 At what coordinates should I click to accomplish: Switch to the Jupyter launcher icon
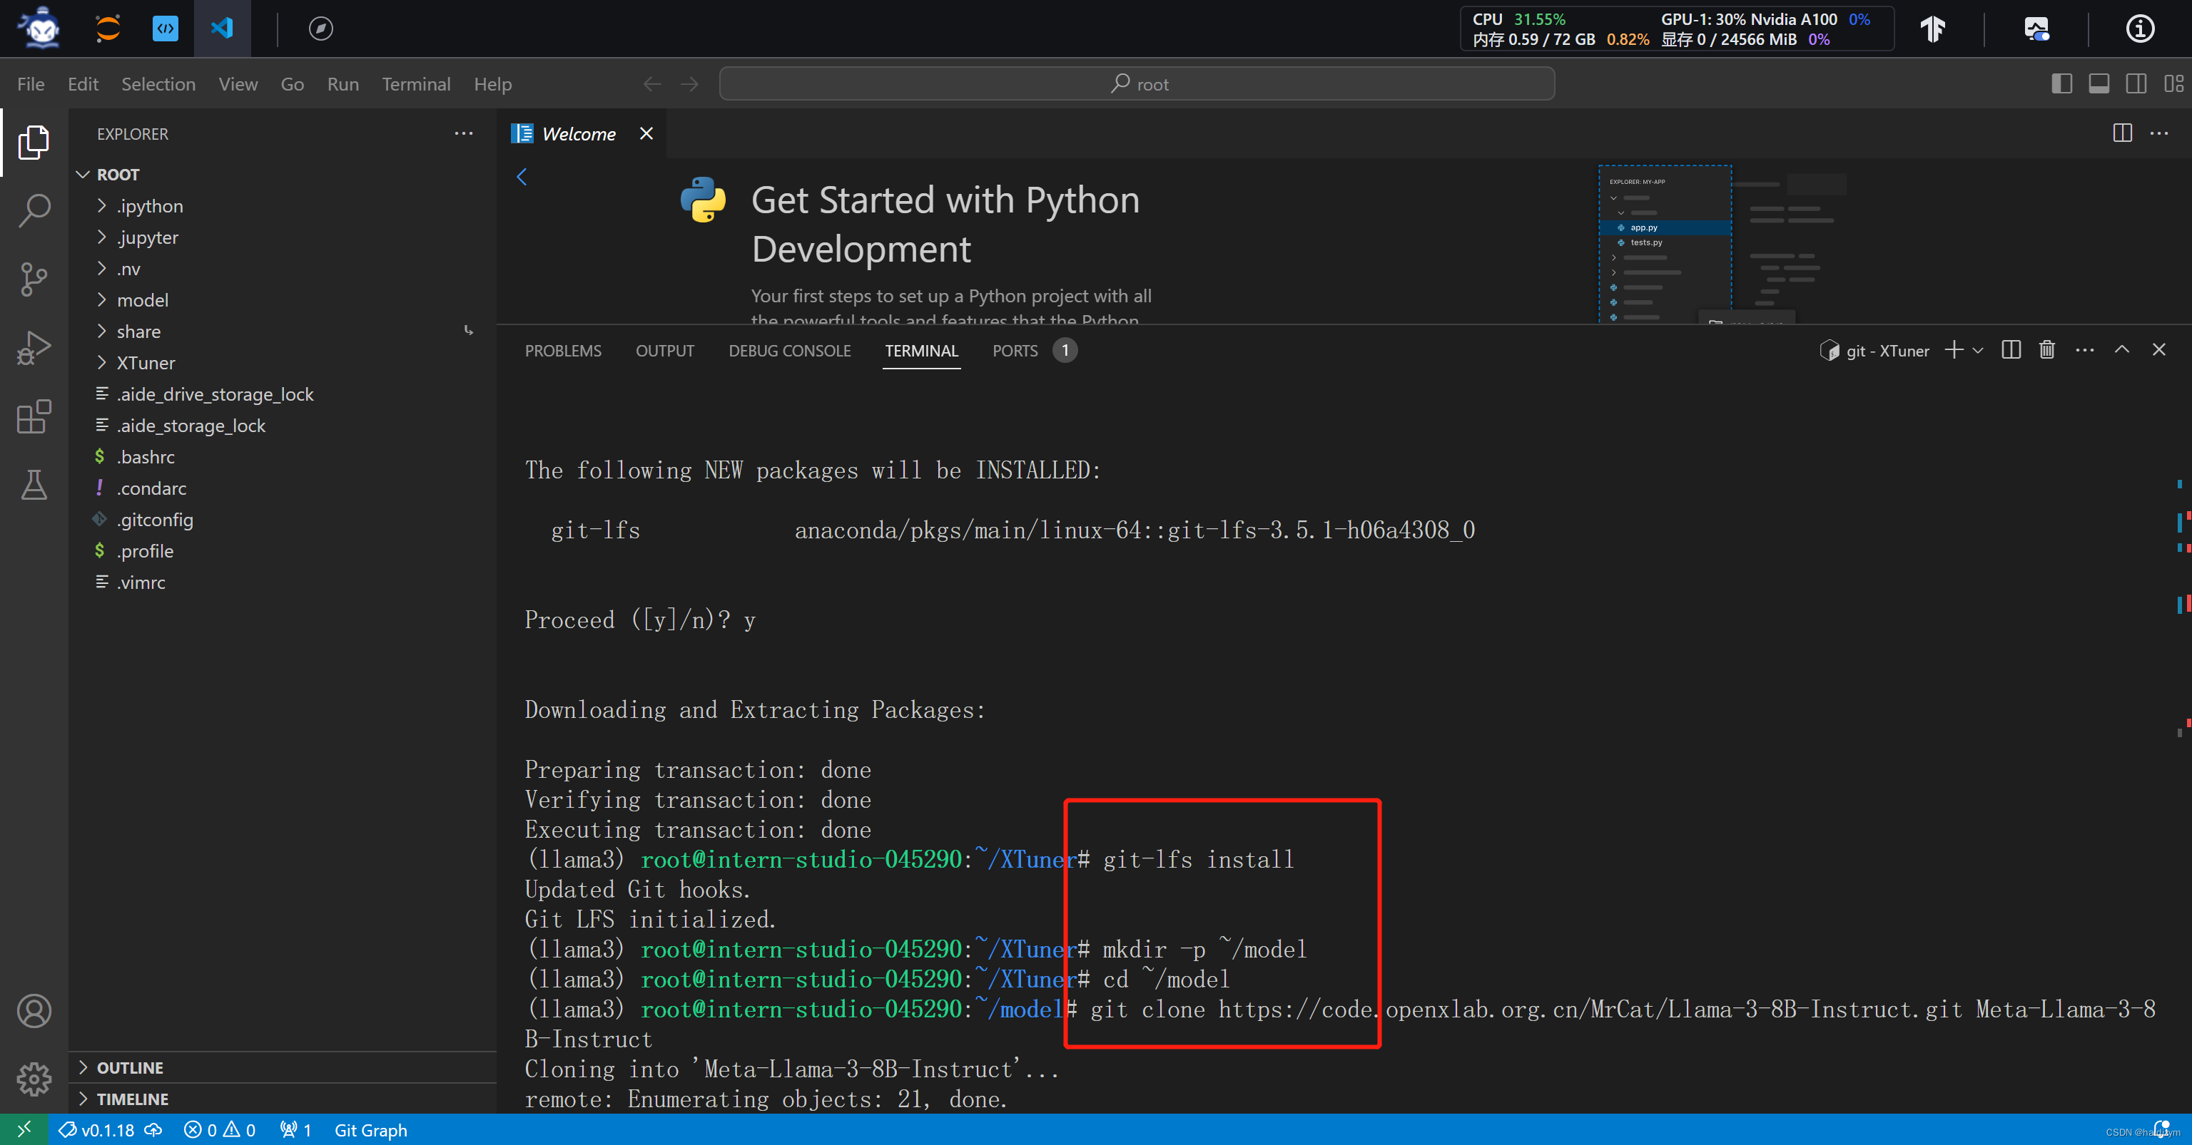(x=107, y=28)
